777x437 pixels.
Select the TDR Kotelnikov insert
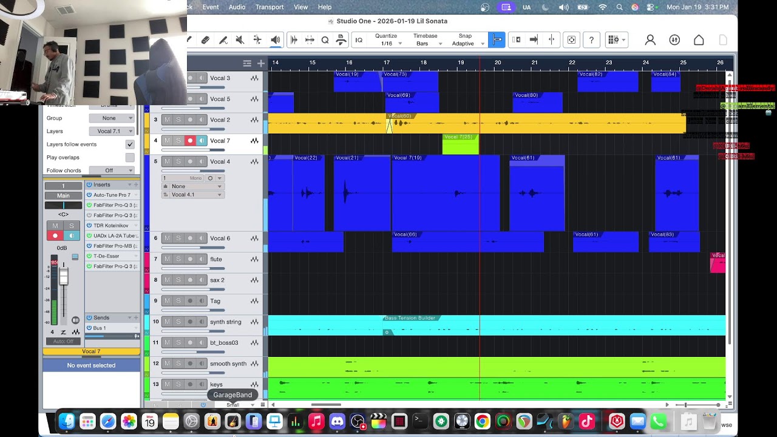click(112, 226)
